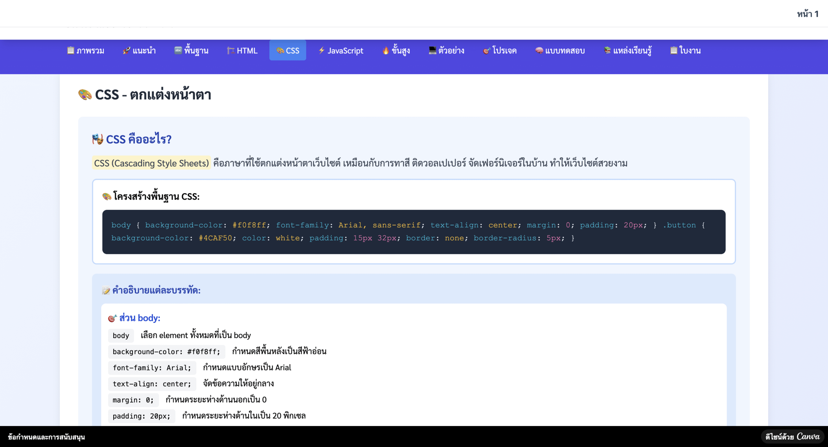Click the font-family: Arial; code chip
The height and width of the screenshot is (447, 828).
(x=152, y=368)
